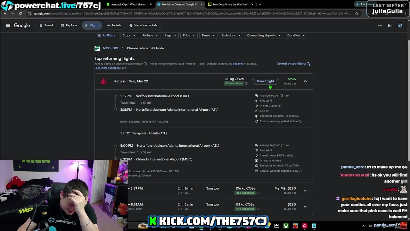Open the Hotels tab
Viewport: 410px width, 231px height.
(114, 25)
